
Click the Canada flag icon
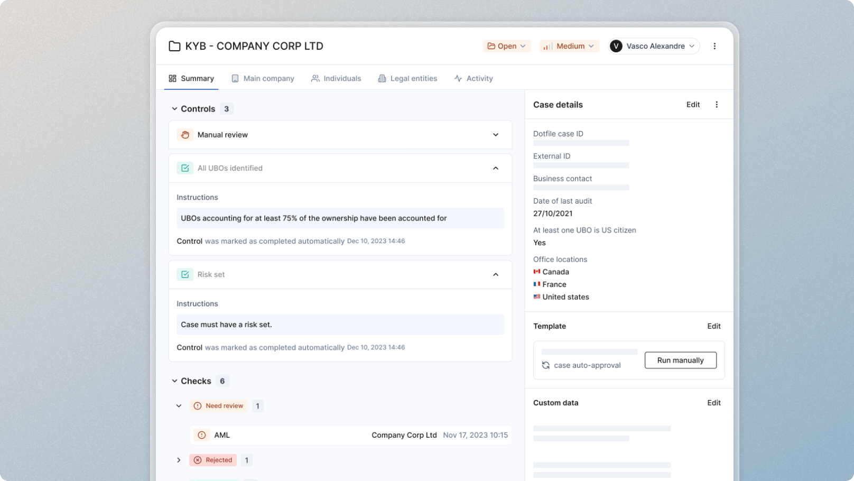coord(537,272)
